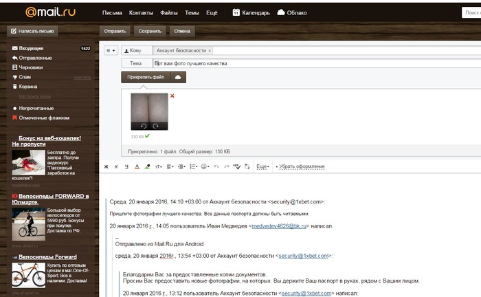Open the Отправленные folder
This screenshot has height=297, width=481.
click(35, 58)
